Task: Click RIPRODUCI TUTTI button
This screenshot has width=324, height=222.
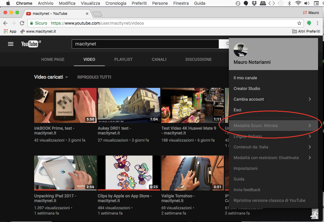Action: point(94,77)
